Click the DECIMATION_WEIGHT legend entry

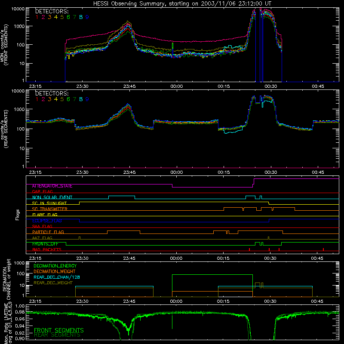[55, 271]
